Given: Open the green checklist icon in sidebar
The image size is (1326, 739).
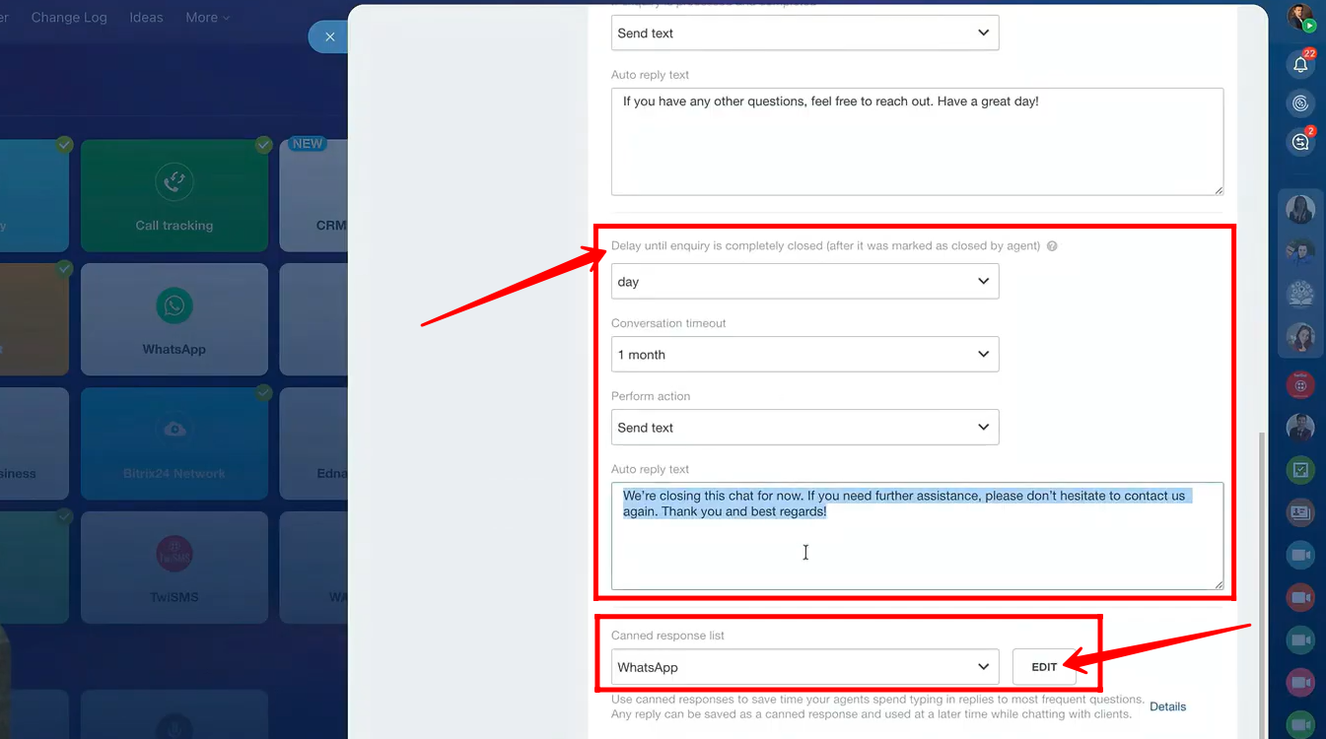Looking at the screenshot, I should point(1300,470).
